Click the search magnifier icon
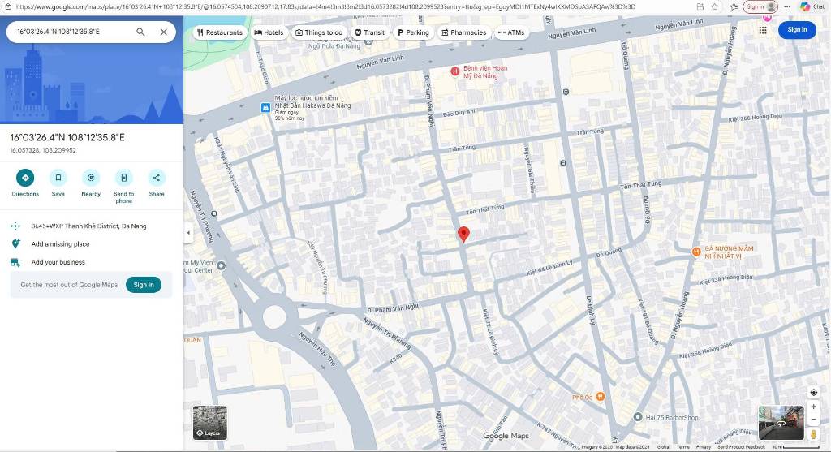This screenshot has height=452, width=831. 140,32
